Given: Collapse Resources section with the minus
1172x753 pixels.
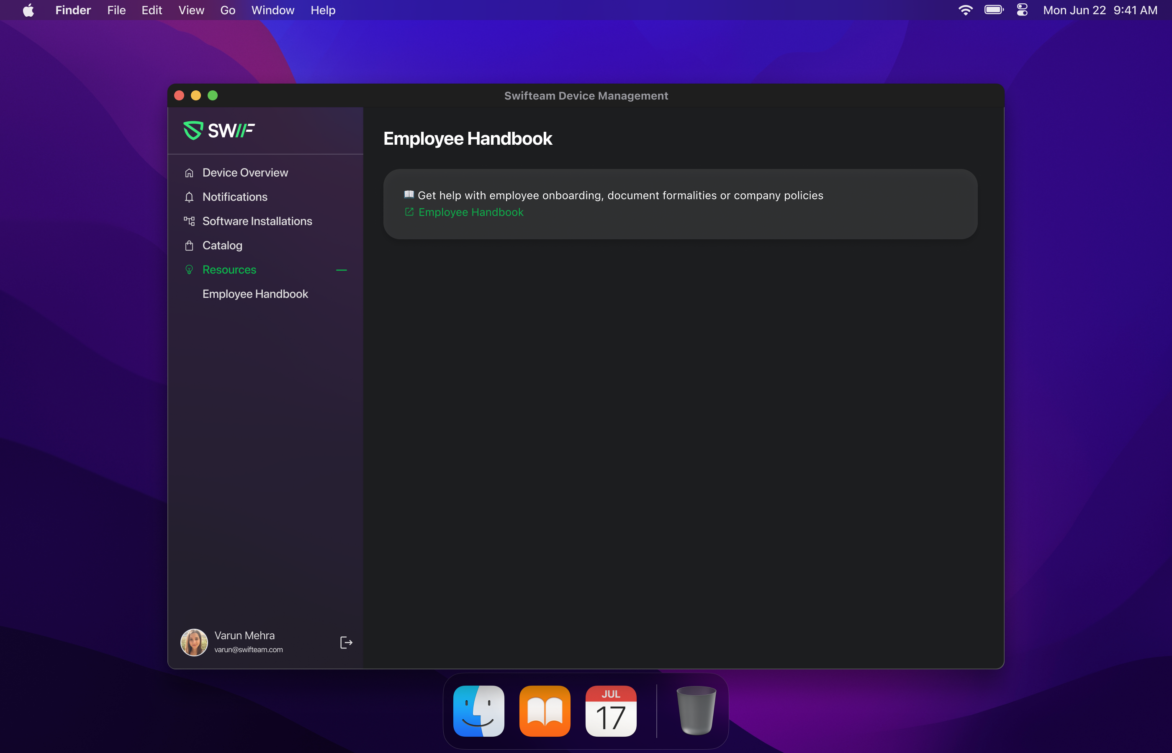Looking at the screenshot, I should pyautogui.click(x=342, y=270).
